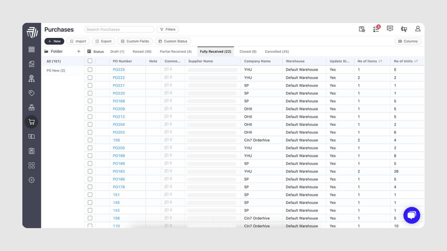Open the four-squares apps icon in sidebar

[x=31, y=165]
